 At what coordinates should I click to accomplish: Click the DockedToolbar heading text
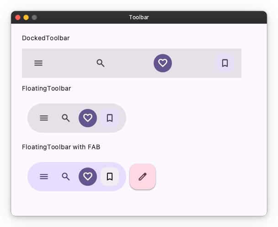point(46,38)
